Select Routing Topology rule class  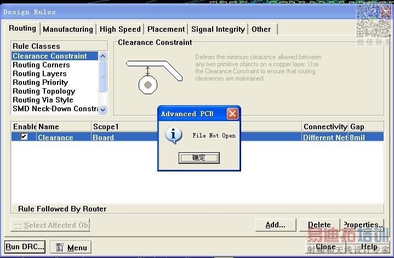tap(55, 91)
